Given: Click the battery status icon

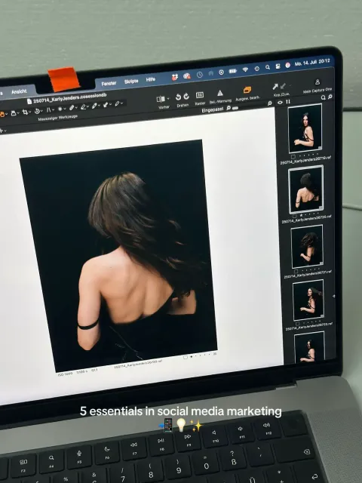Looking at the screenshot, I should click(232, 71).
